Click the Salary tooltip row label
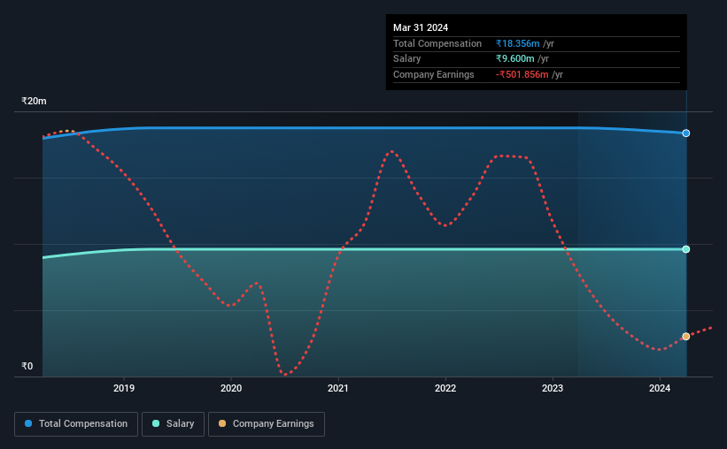Screen dimensions: 727x449 pos(407,59)
